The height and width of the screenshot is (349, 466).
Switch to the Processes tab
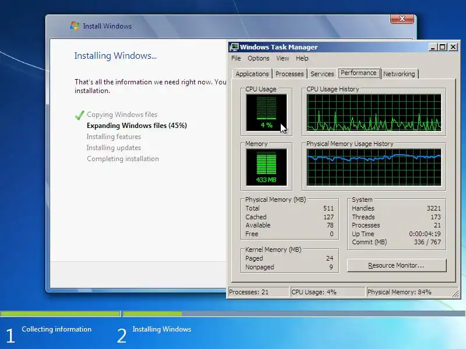pyautogui.click(x=290, y=74)
